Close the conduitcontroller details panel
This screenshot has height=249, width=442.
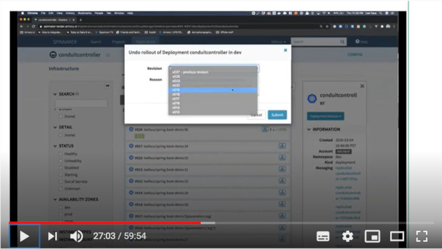point(362,86)
